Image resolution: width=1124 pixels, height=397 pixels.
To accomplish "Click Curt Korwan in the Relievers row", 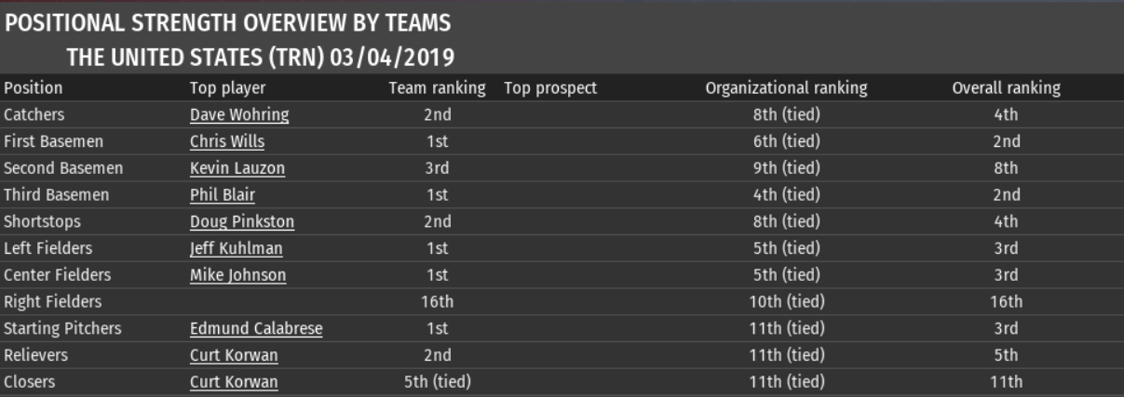I will point(234,355).
